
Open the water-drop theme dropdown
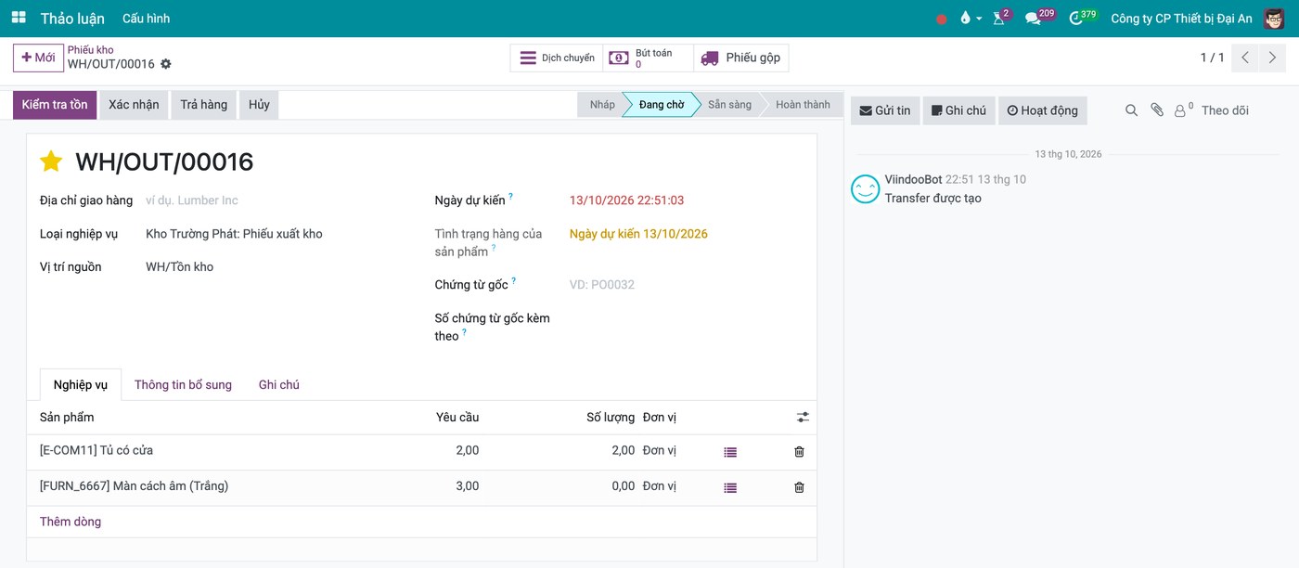click(x=971, y=19)
